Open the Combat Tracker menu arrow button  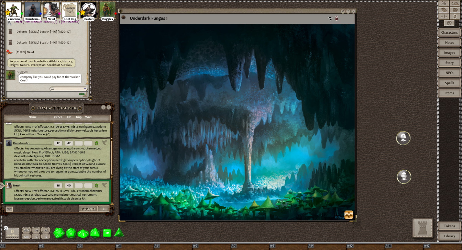pos(9,209)
